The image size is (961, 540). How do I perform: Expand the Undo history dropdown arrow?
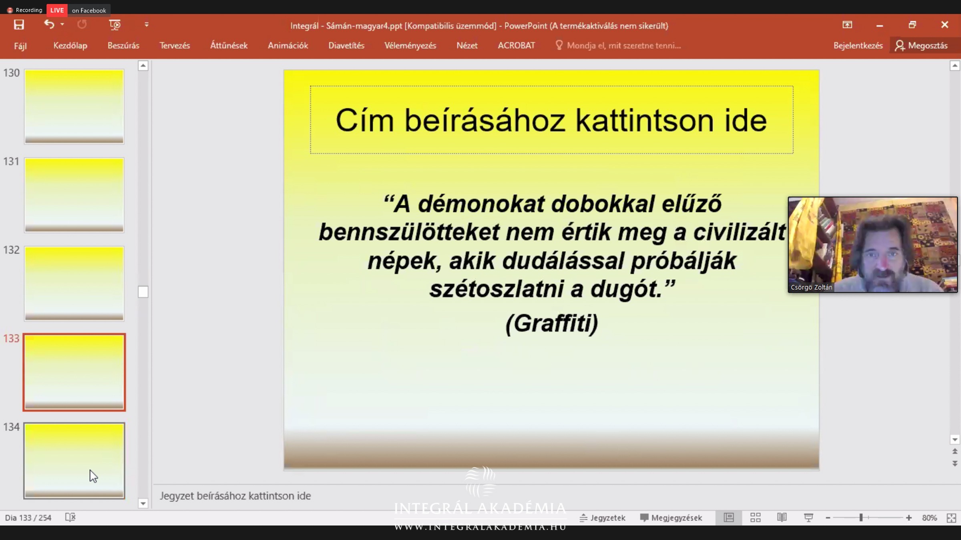coord(62,25)
